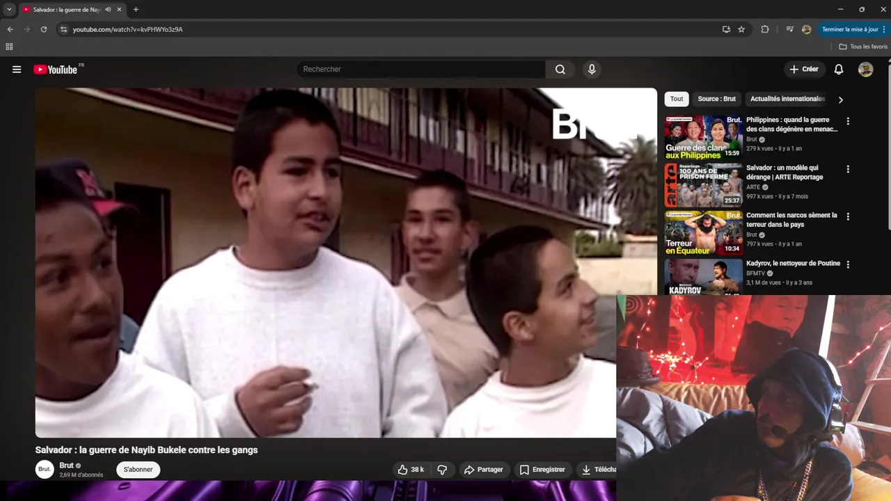
Task: Open options for ARTE Salvador video
Action: coord(848,169)
